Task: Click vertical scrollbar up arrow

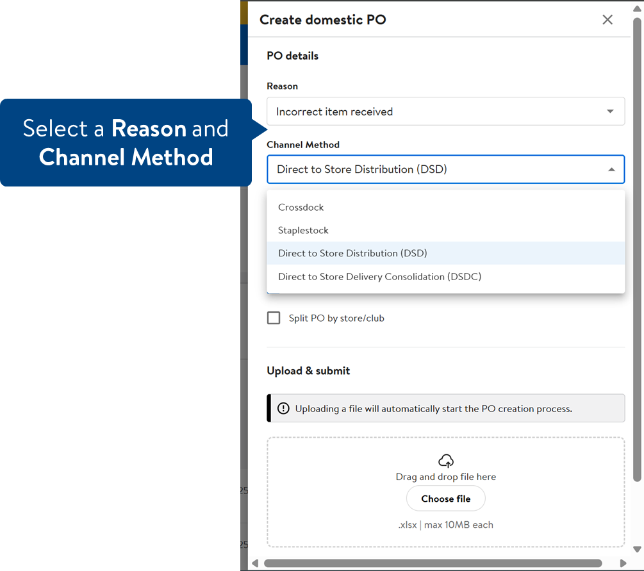Action: [x=637, y=8]
